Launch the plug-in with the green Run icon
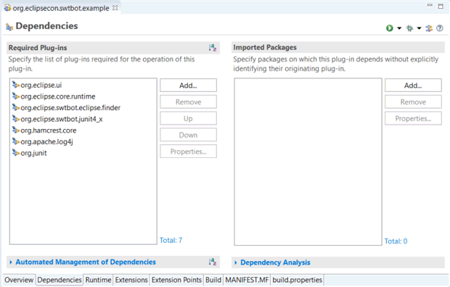This screenshot has height=287, width=450. point(390,28)
